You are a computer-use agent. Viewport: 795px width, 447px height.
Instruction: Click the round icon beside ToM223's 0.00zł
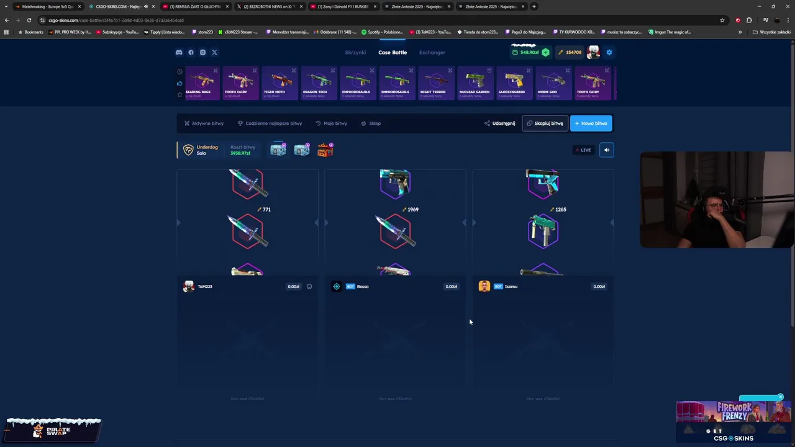[309, 286]
